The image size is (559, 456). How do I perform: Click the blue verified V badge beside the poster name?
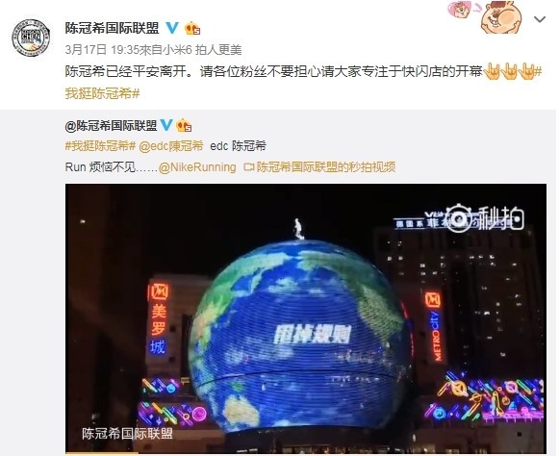(172, 28)
